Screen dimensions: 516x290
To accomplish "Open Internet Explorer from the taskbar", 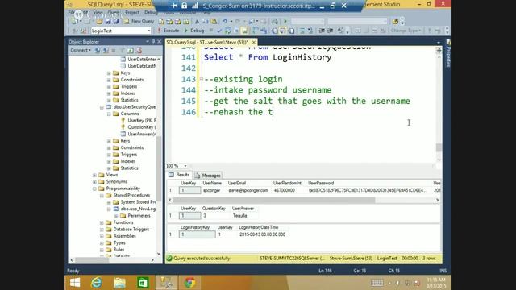I will point(97,283).
